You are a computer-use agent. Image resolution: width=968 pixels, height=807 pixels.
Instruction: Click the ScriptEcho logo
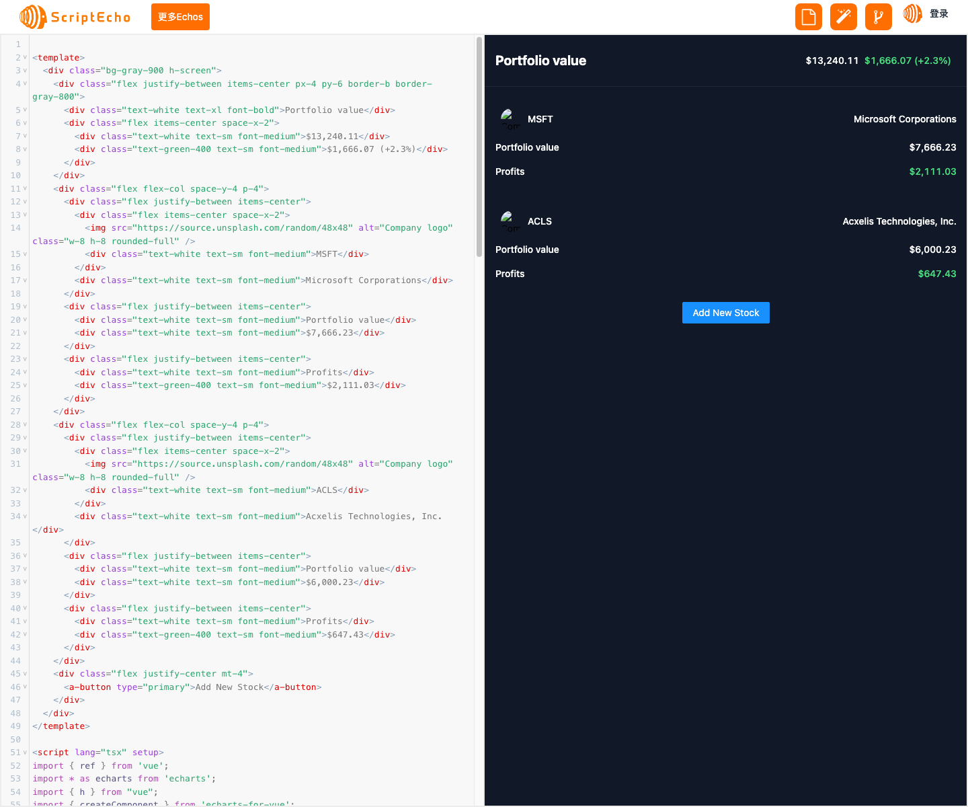(75, 17)
